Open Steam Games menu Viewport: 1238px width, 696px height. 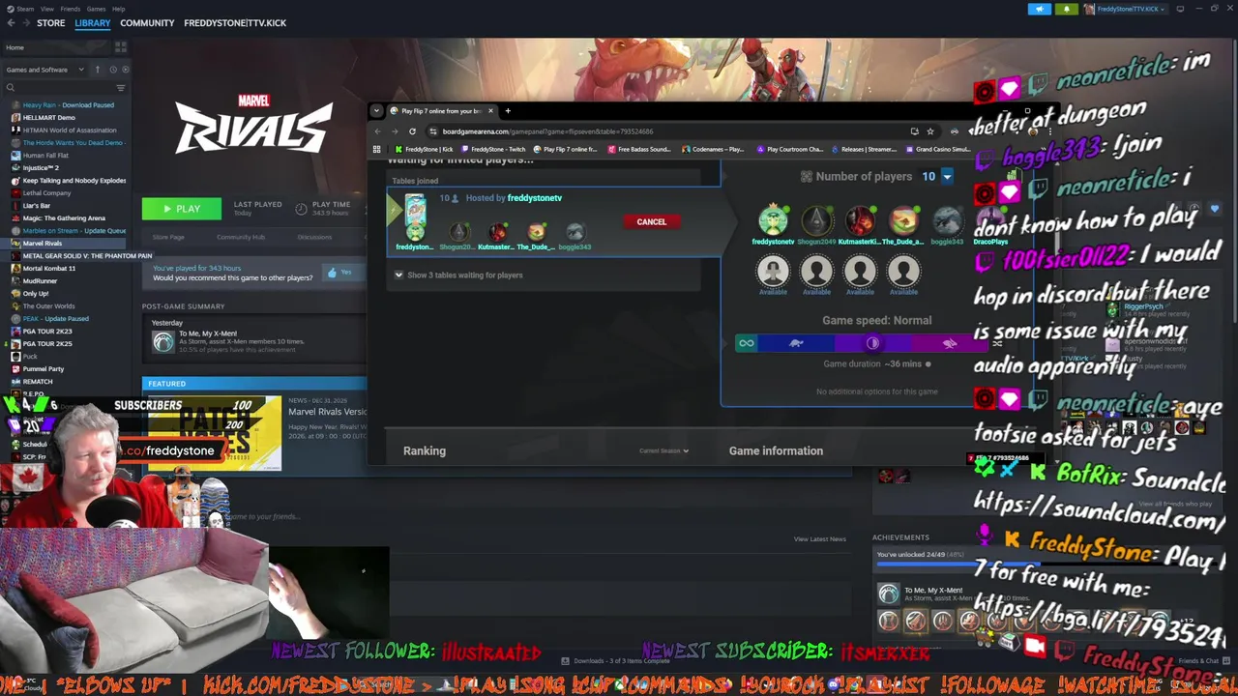point(96,9)
